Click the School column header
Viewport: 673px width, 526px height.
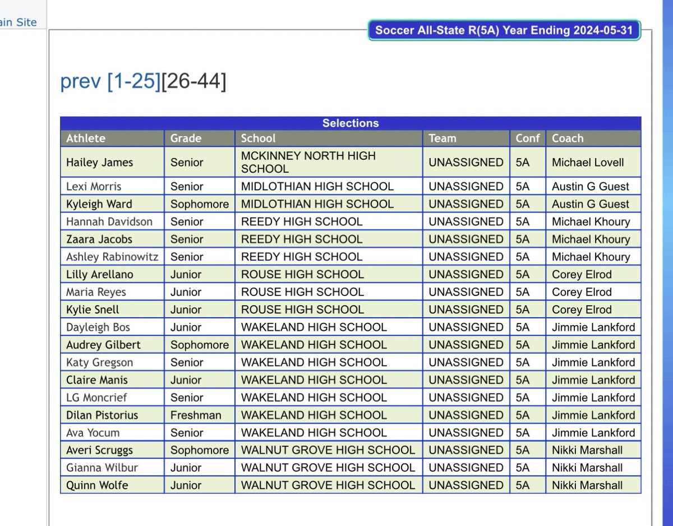329,139
